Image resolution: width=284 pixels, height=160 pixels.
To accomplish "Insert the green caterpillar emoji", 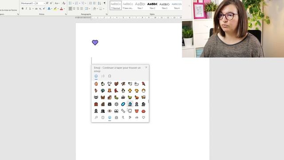I will click(x=116, y=97).
